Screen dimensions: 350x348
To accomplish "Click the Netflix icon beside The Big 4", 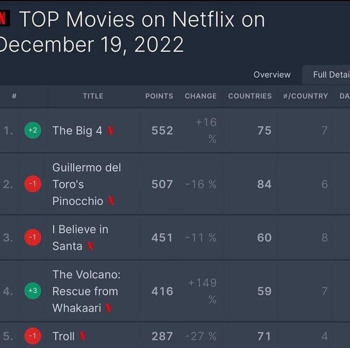I will 110,131.
